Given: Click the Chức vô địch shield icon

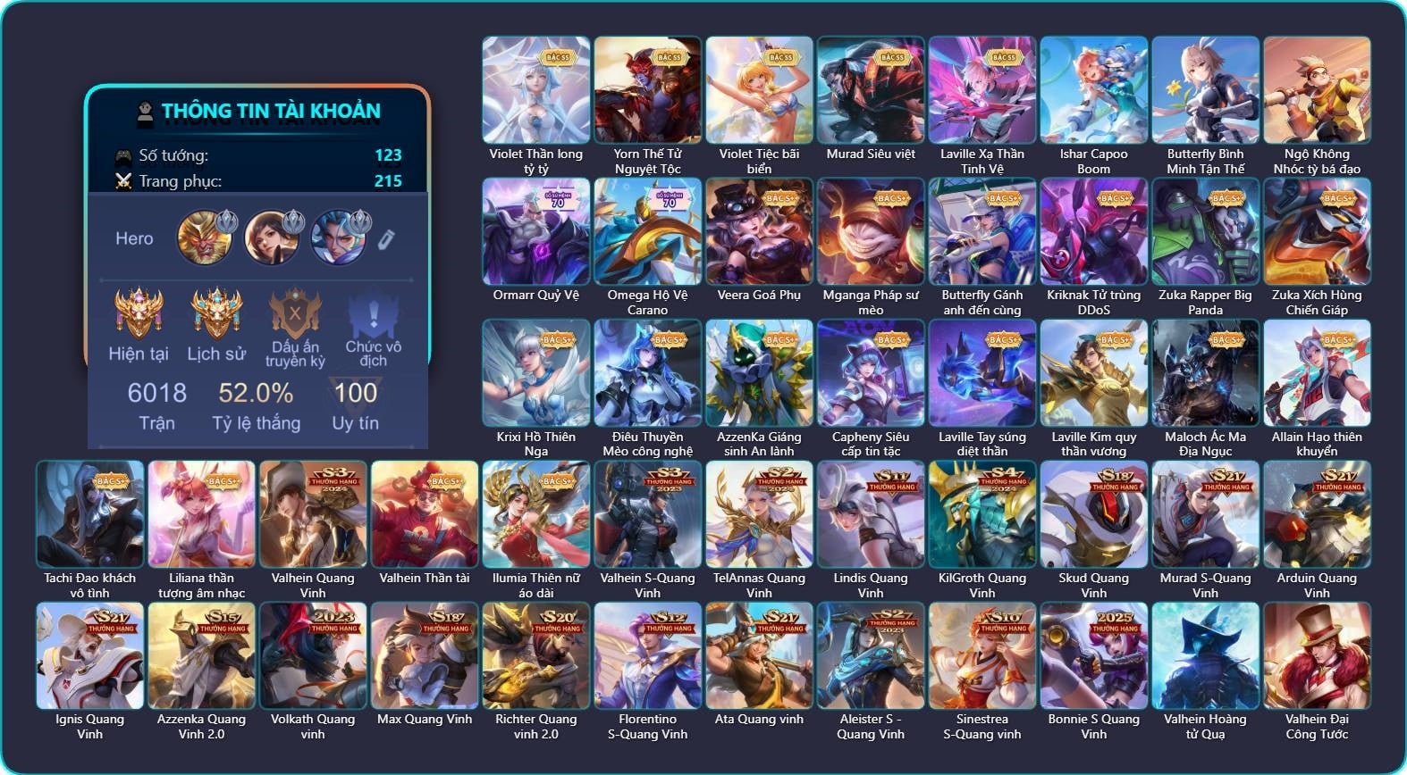Looking at the screenshot, I should 374,313.
